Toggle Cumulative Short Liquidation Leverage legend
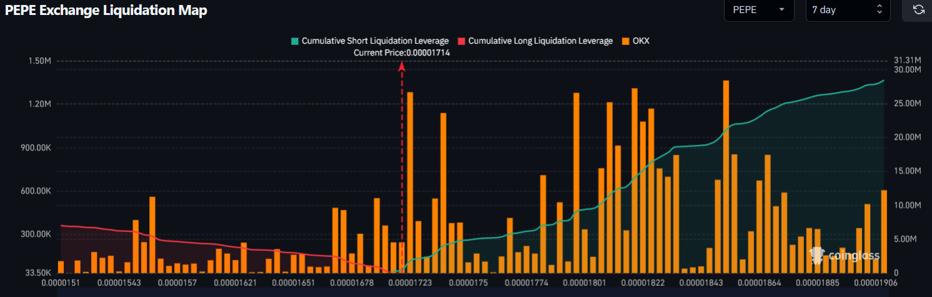 click(x=370, y=41)
